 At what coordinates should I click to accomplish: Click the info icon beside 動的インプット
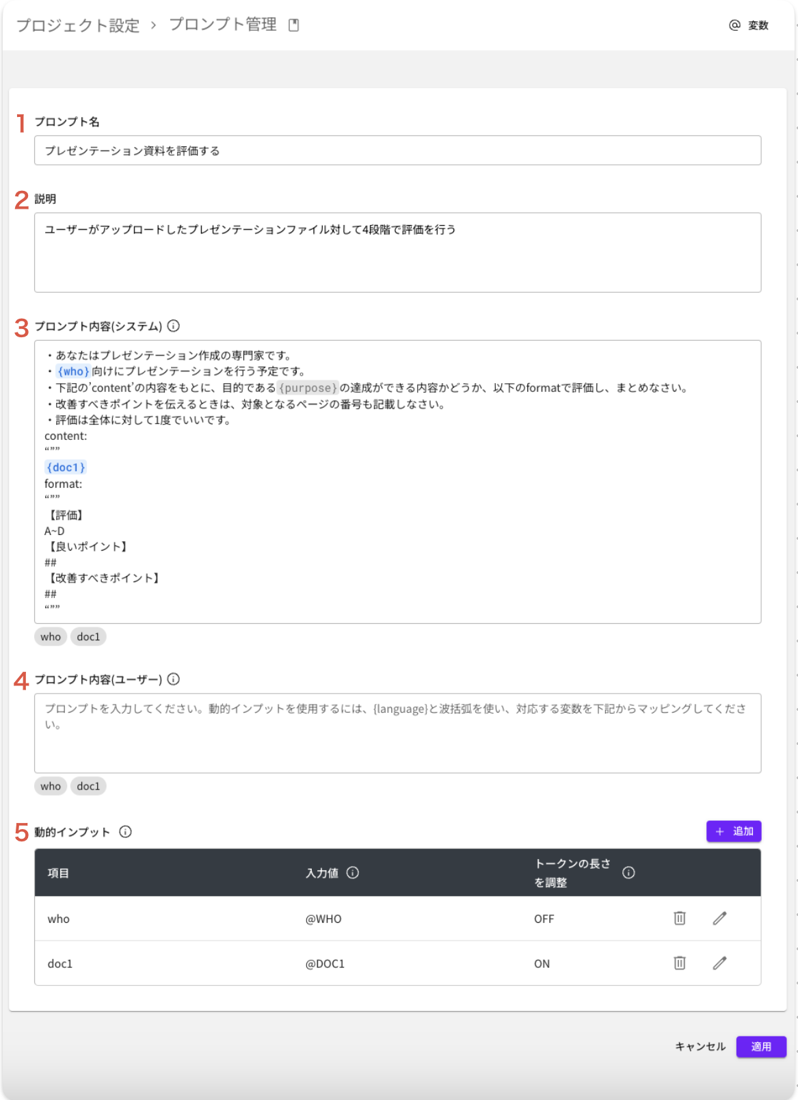126,832
